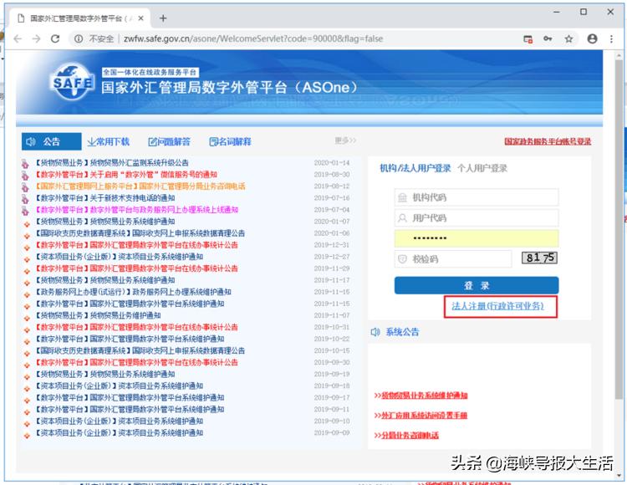Click the date 2019-11-29
This screenshot has width=627, height=485.
pyautogui.click(x=332, y=268)
